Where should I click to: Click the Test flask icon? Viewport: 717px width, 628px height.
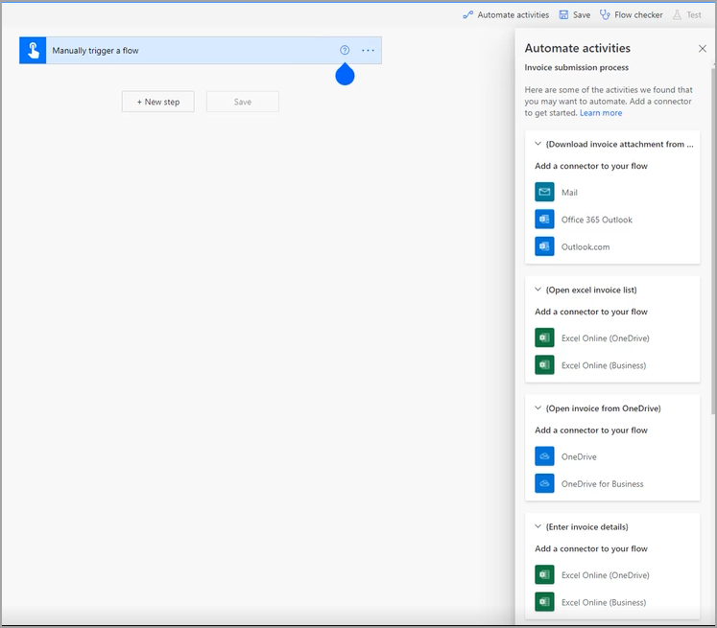click(x=677, y=15)
